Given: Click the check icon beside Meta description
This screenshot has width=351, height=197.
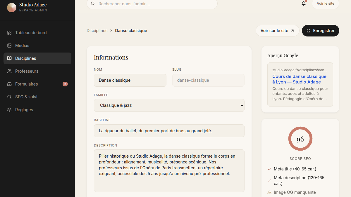Looking at the screenshot, I should point(269,181).
